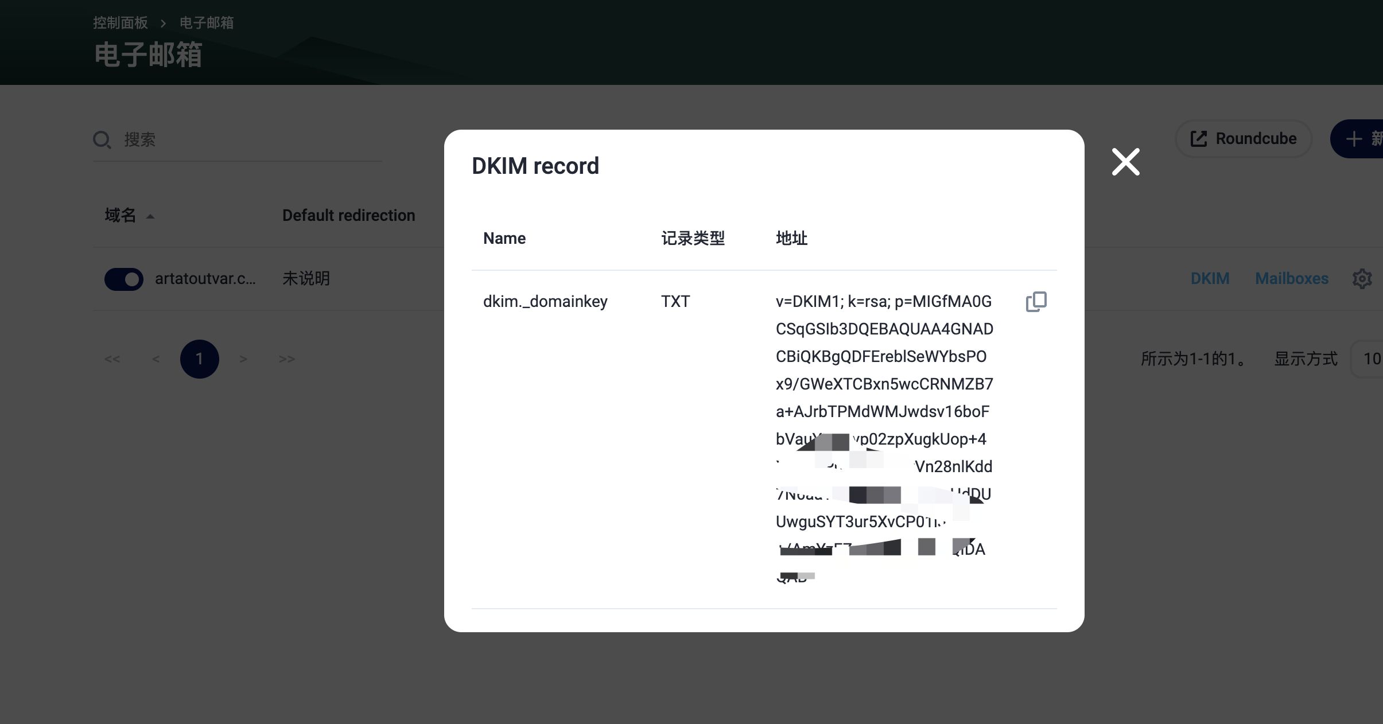Toggle the artatoutvar domain switch
Viewport: 1383px width, 724px height.
click(x=124, y=279)
